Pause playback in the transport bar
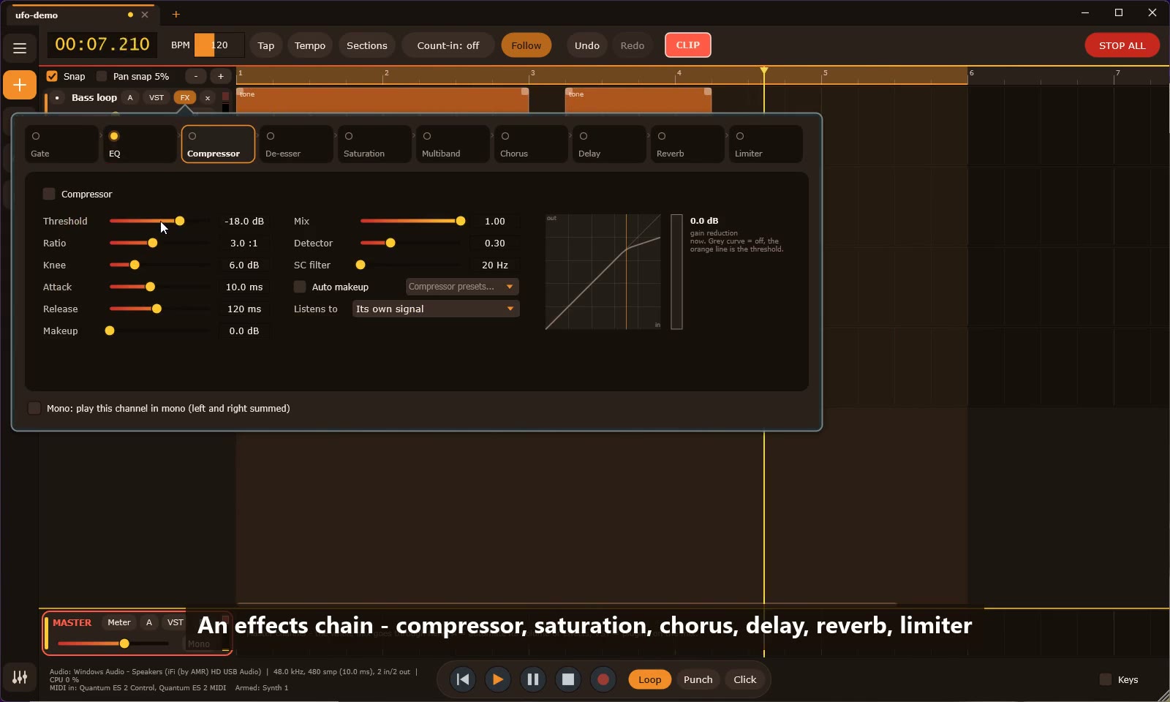This screenshot has height=702, width=1170. 533,679
